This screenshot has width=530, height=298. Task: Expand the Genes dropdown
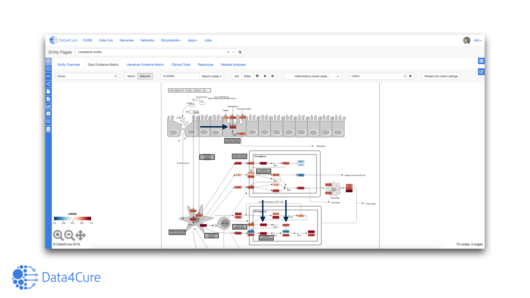click(x=86, y=76)
